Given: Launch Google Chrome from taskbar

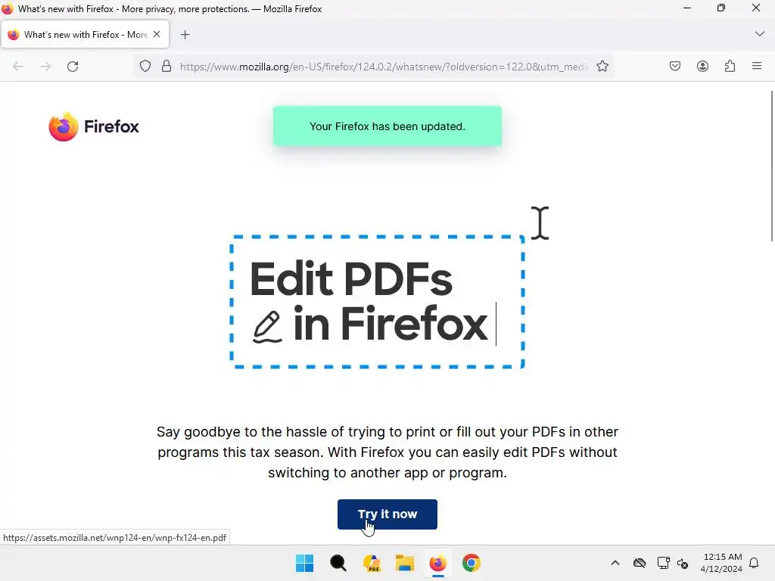Looking at the screenshot, I should 472,563.
